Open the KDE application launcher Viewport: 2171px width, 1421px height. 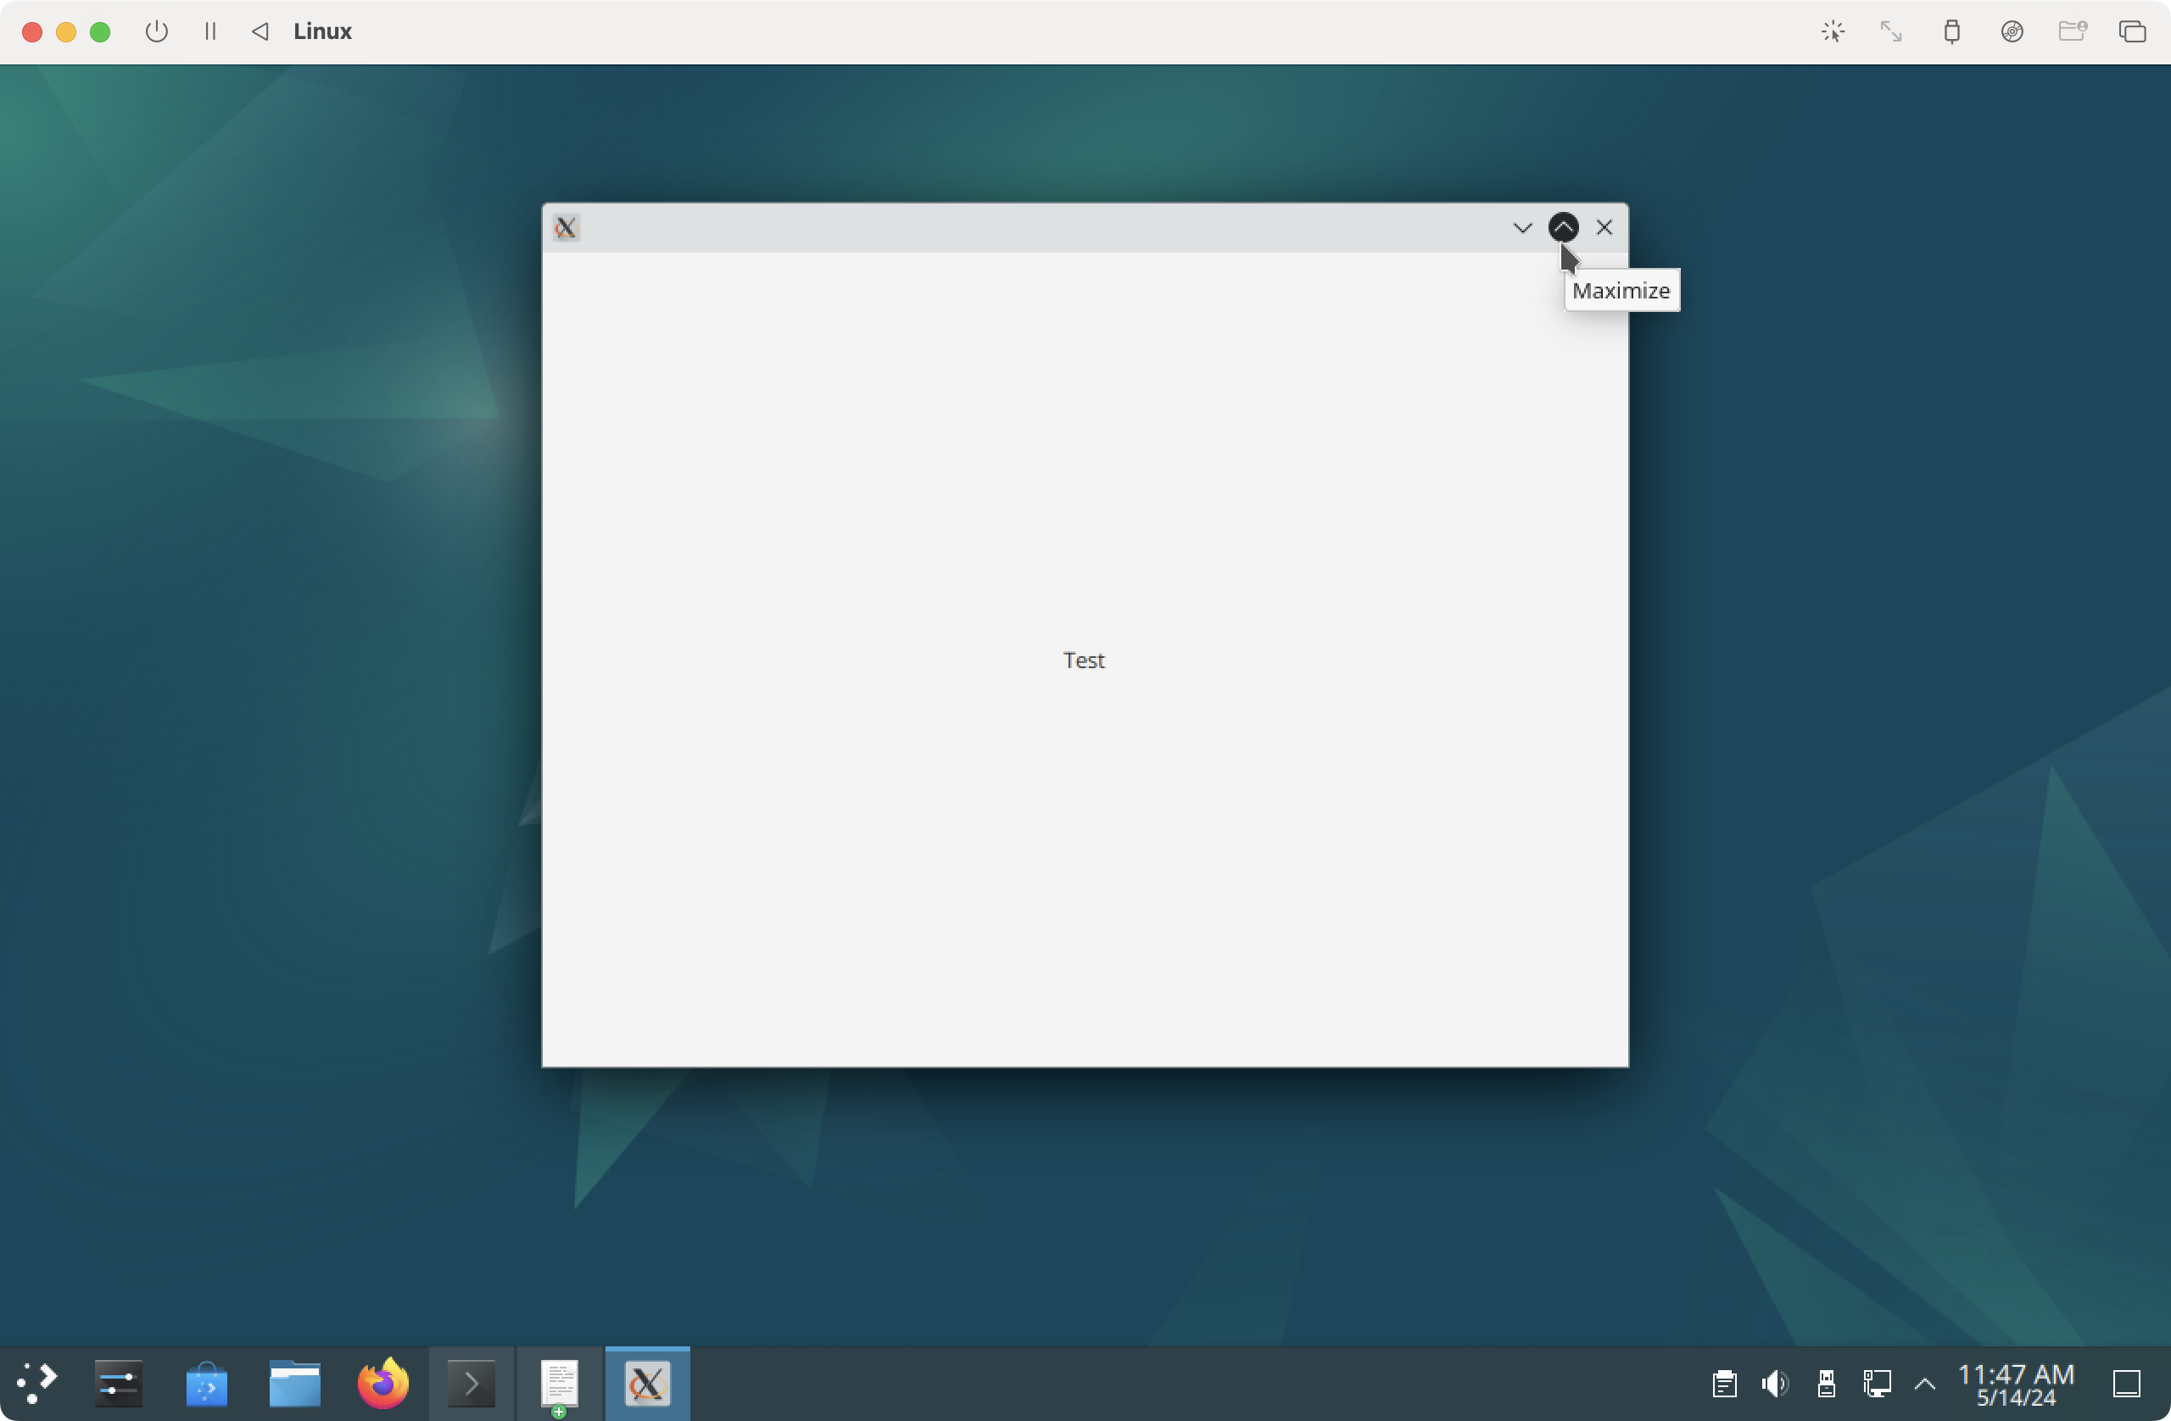pos(36,1383)
